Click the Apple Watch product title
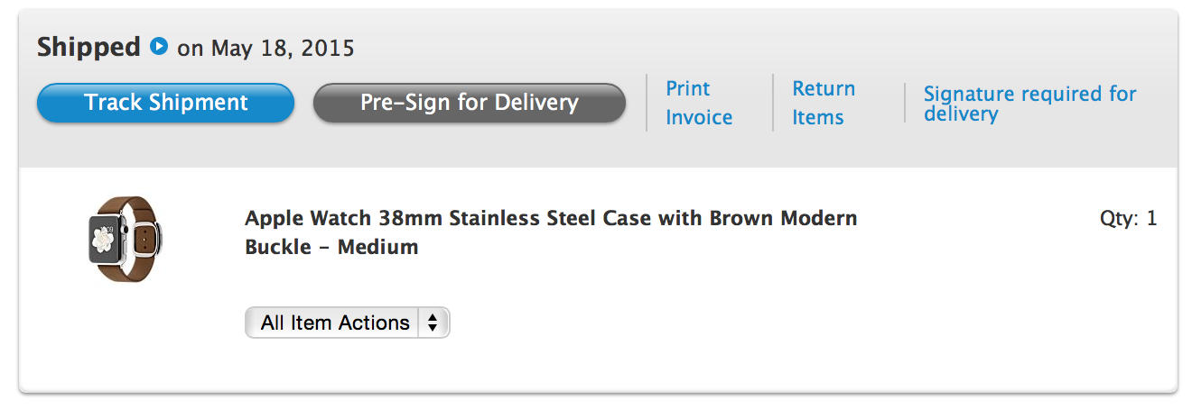This screenshot has height=409, width=1192. coord(550,232)
